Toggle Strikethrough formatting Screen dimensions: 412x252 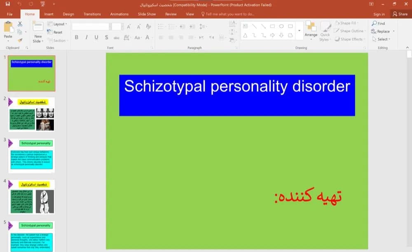pos(117,38)
